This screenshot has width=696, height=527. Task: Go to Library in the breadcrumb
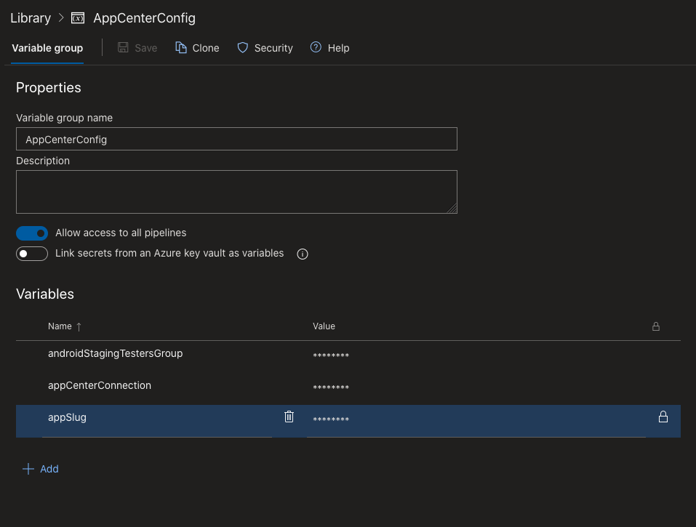(31, 18)
